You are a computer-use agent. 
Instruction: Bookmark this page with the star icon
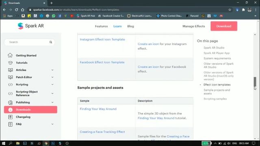pos(230,10)
